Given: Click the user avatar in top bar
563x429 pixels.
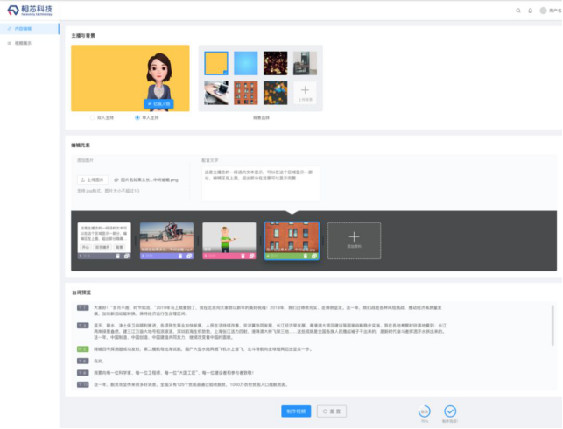Looking at the screenshot, I should (543, 11).
